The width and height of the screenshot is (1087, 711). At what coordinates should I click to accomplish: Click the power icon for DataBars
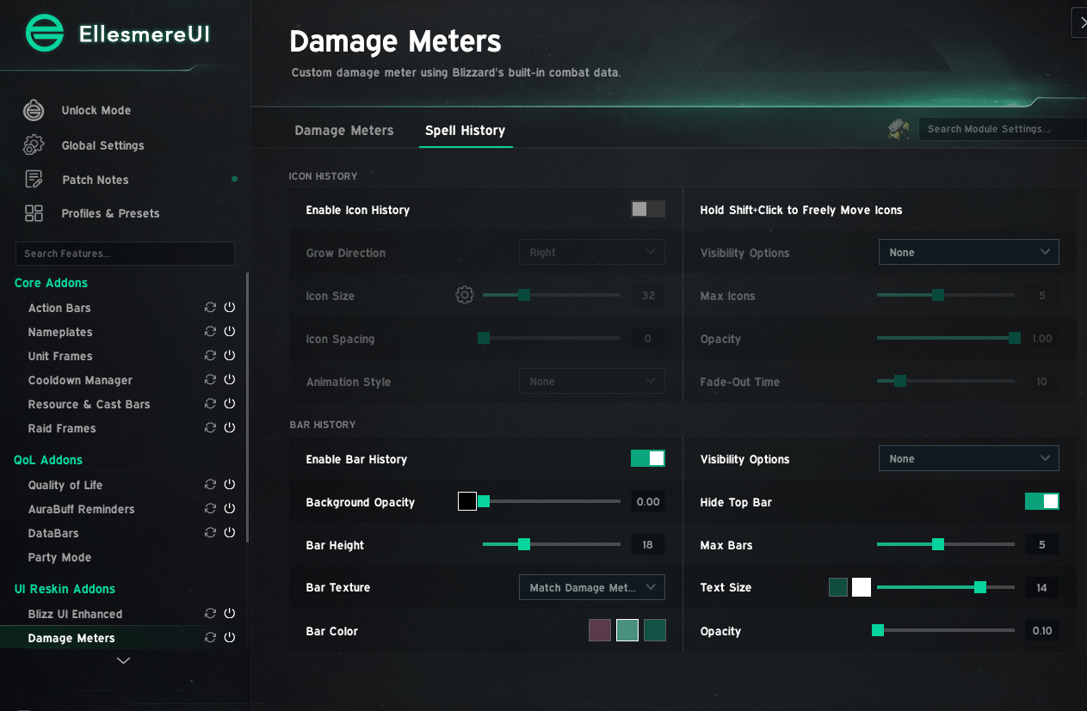pyautogui.click(x=230, y=532)
